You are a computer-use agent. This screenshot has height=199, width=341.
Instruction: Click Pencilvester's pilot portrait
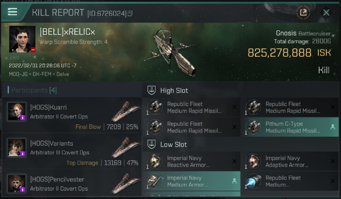tap(17, 183)
